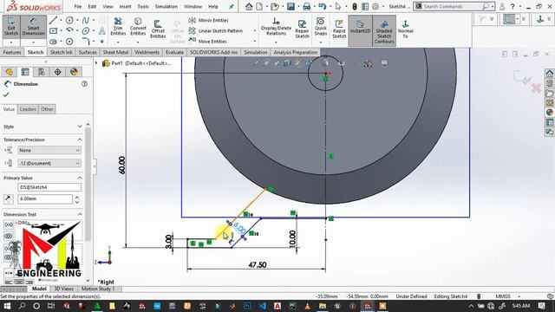555x312 pixels.
Task: Open the Trim Entities dropdown arrow
Action: point(118,42)
